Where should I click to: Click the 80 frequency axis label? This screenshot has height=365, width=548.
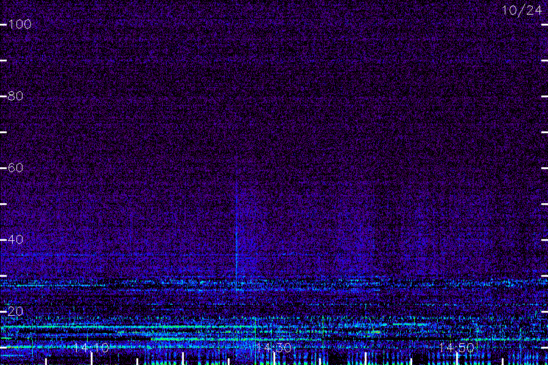(15, 96)
